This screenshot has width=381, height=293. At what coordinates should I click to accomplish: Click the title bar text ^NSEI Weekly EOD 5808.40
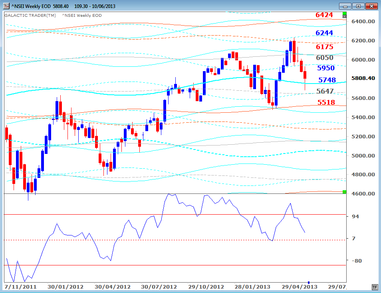(40, 6)
